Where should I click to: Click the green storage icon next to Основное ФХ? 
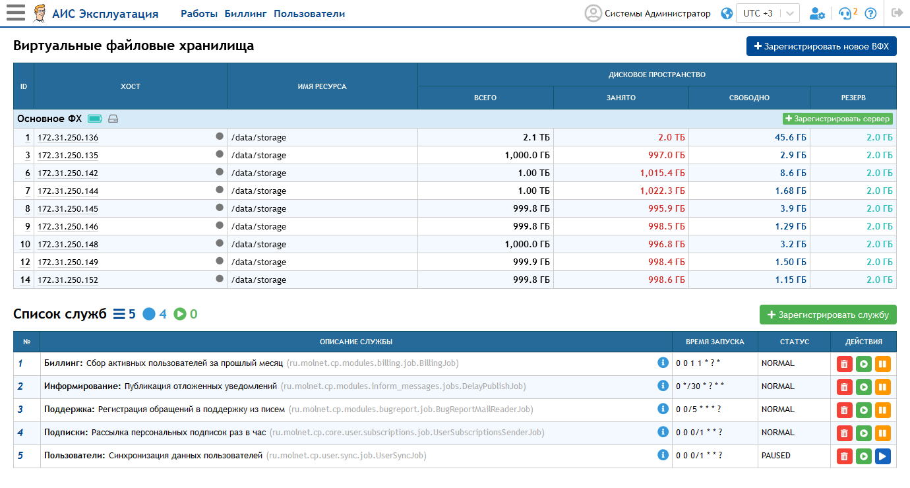point(95,119)
